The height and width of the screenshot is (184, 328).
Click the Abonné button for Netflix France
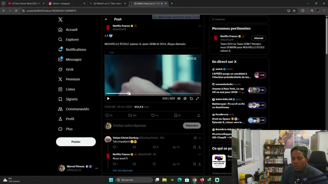(259, 38)
